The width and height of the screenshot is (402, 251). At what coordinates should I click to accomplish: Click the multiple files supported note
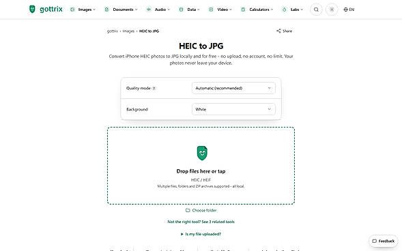(201, 186)
